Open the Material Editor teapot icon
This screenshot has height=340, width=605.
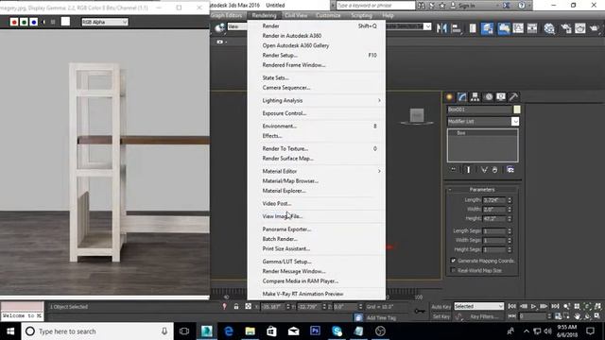(x=549, y=28)
